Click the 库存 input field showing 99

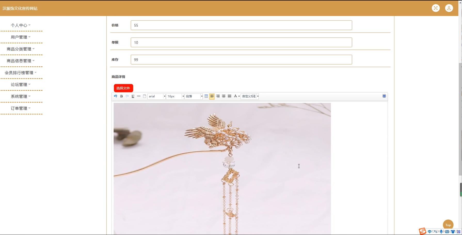pyautogui.click(x=241, y=60)
